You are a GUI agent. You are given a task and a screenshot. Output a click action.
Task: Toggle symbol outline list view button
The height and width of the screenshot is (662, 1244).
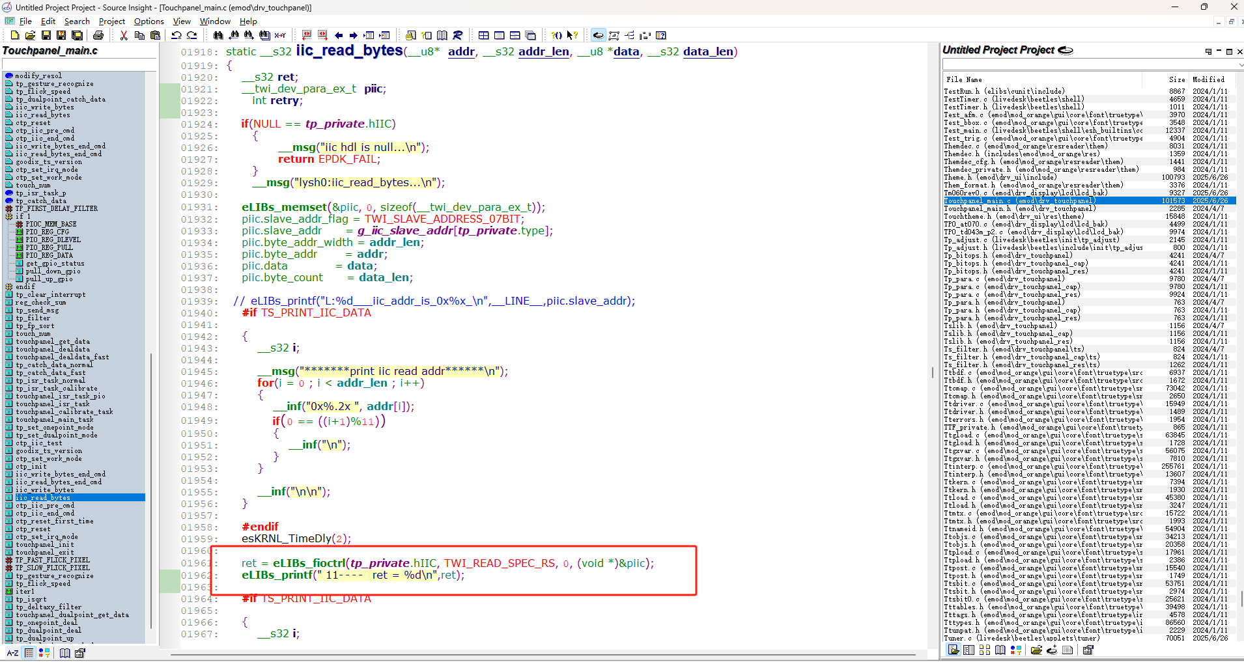[x=29, y=653]
